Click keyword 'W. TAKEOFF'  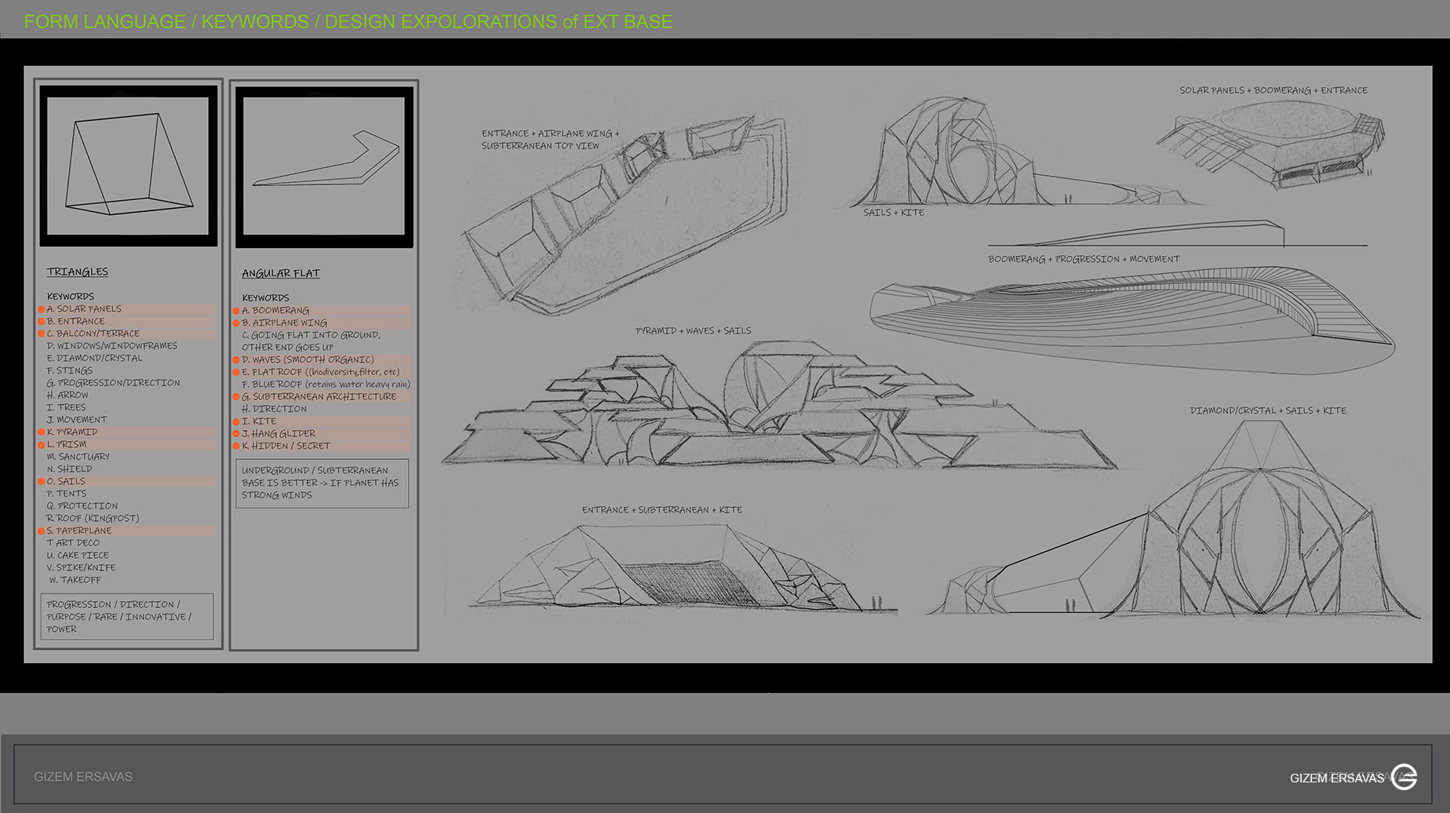(75, 581)
